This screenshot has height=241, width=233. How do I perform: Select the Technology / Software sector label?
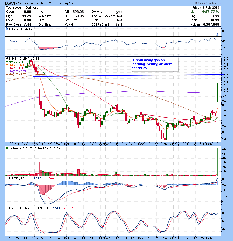(22, 8)
